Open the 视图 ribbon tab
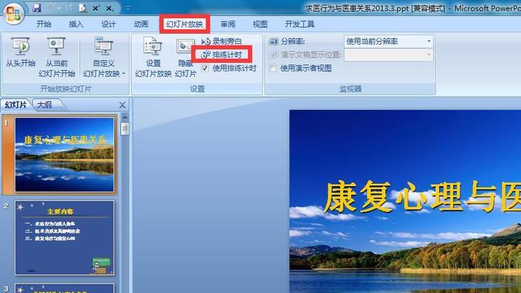Viewport: 521px width, 293px height. (260, 24)
